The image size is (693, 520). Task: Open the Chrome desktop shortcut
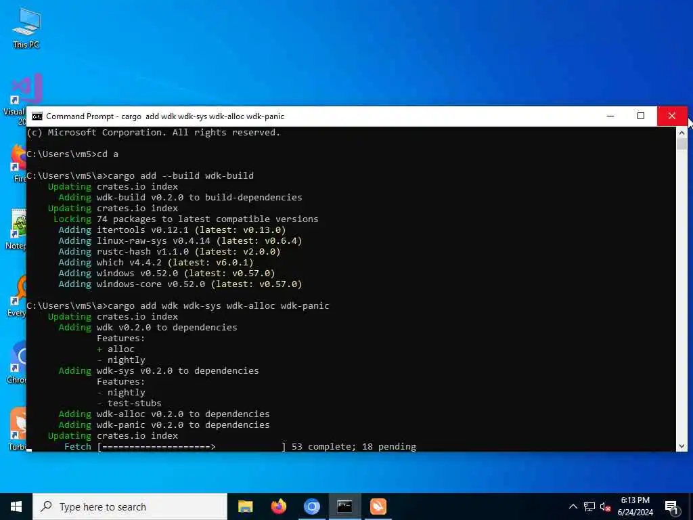point(17,363)
